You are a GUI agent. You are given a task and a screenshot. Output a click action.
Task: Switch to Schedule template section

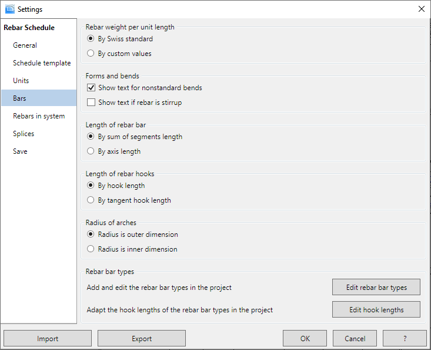point(42,63)
